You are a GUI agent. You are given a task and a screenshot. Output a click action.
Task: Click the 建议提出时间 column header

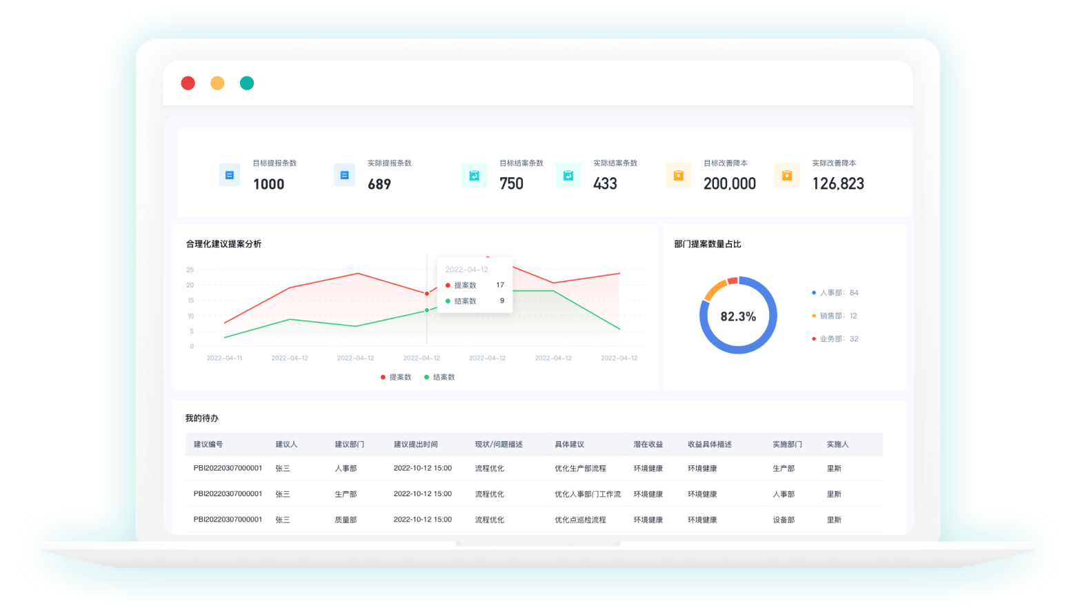pyautogui.click(x=415, y=445)
